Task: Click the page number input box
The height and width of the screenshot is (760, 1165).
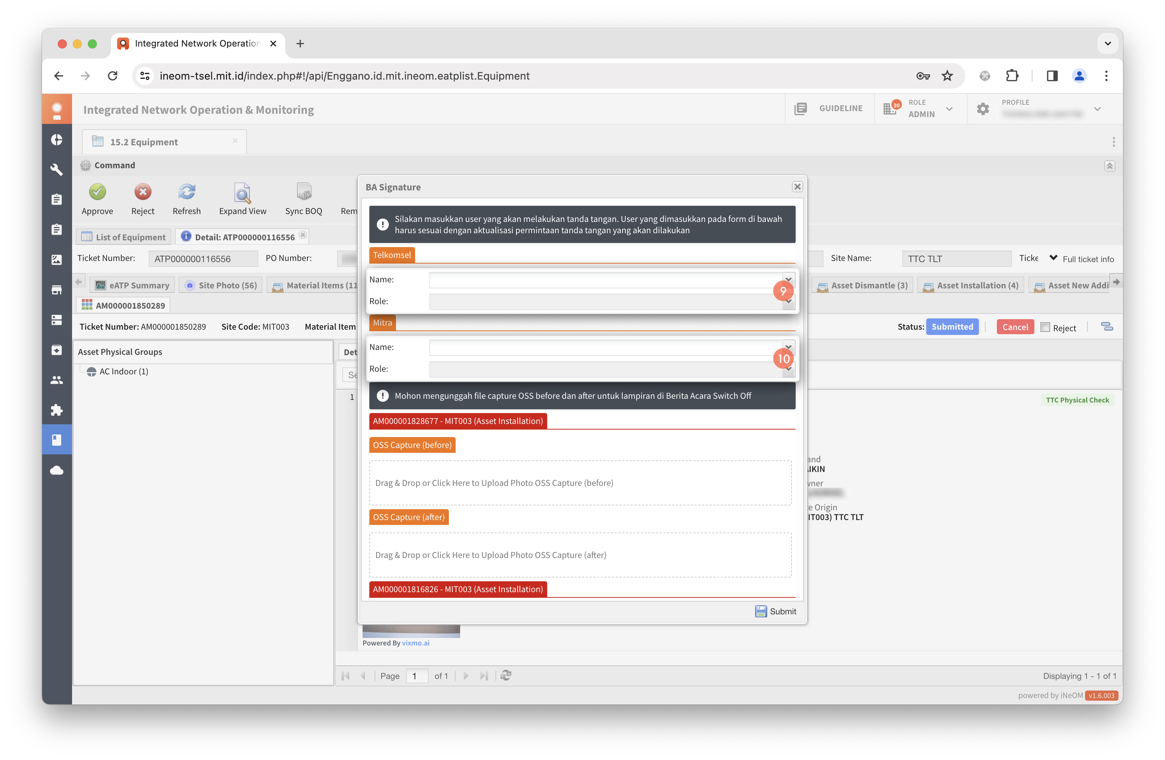Action: [417, 676]
